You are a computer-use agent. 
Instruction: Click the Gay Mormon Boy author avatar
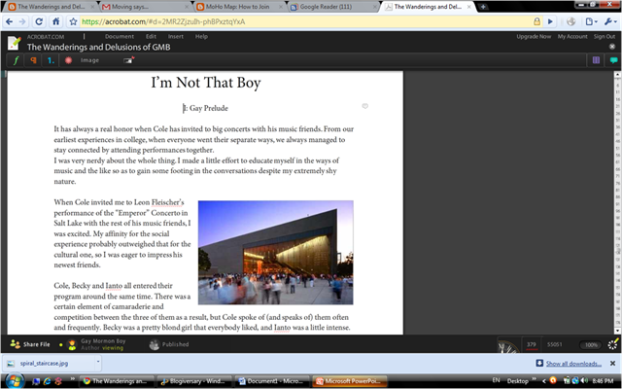pyautogui.click(x=72, y=344)
